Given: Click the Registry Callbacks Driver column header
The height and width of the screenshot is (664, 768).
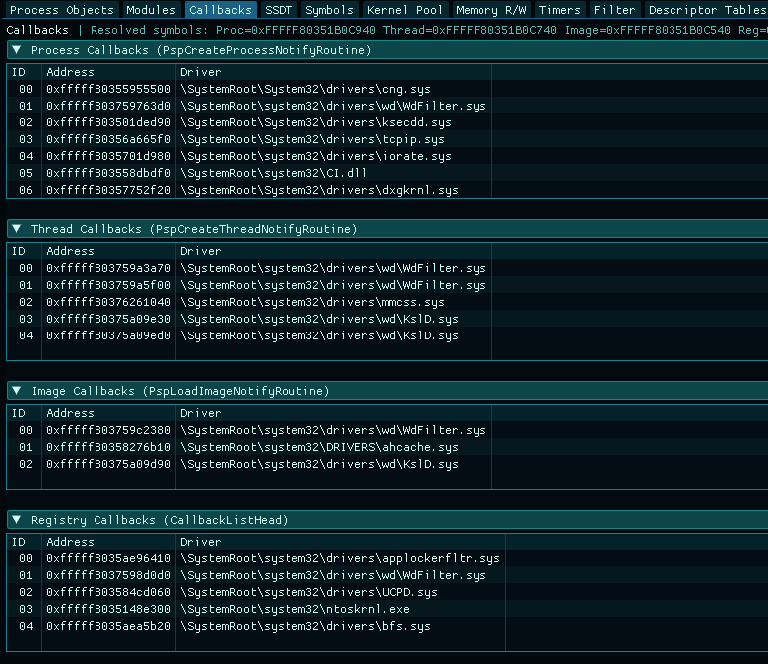Looking at the screenshot, I should 340,542.
